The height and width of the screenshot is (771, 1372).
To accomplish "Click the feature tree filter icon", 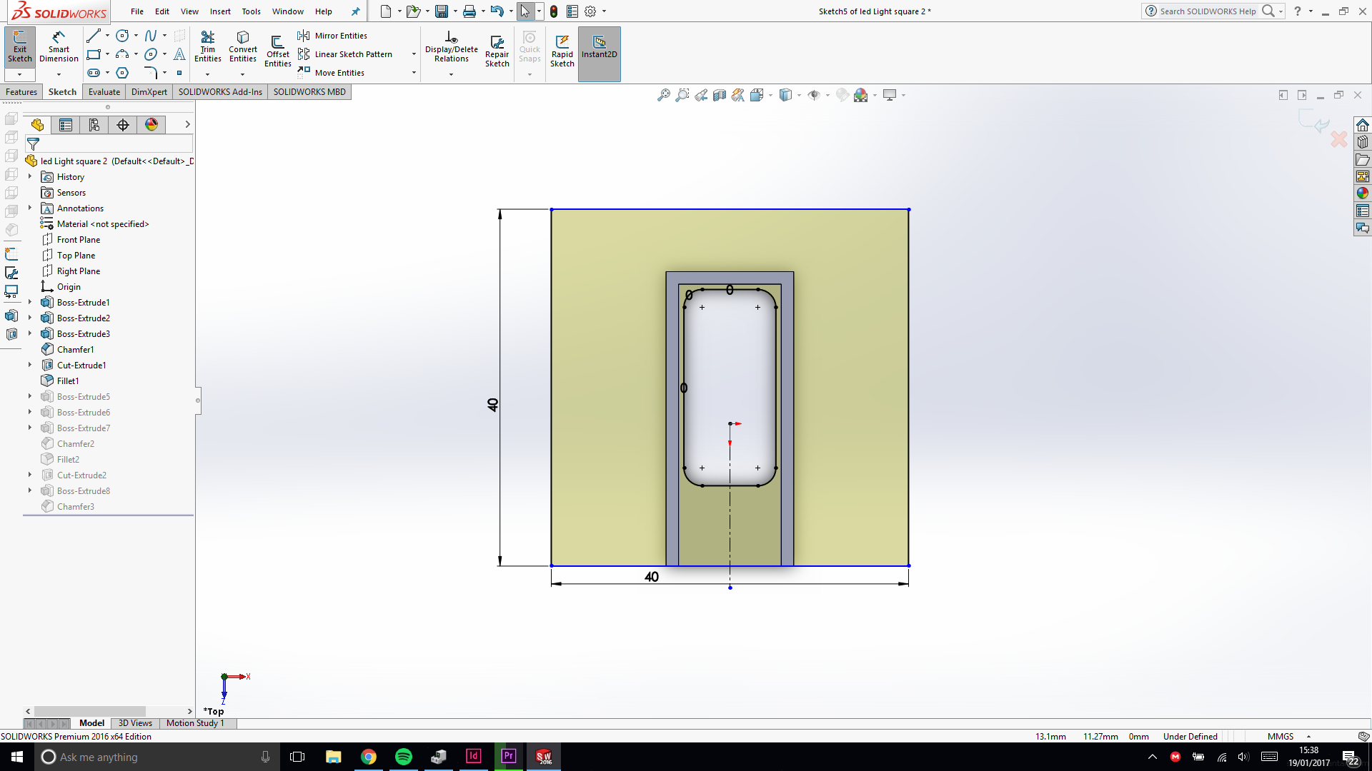I will tap(33, 143).
